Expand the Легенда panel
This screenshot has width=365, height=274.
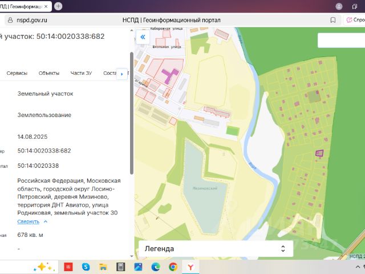(216, 249)
